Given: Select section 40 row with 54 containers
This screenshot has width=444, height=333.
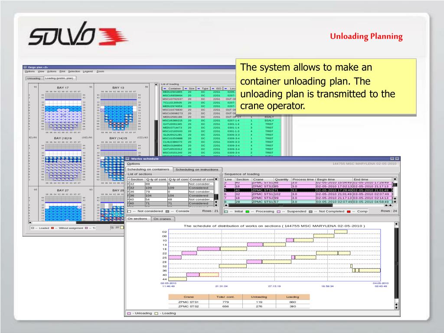Looking at the screenshot, I should tap(171, 199).
